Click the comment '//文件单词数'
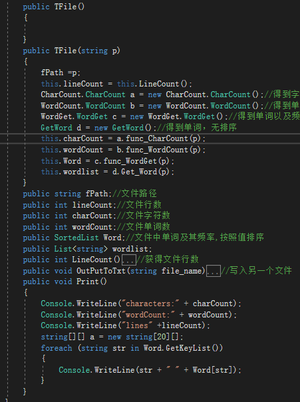The width and height of the screenshot is (300, 402). (x=144, y=227)
